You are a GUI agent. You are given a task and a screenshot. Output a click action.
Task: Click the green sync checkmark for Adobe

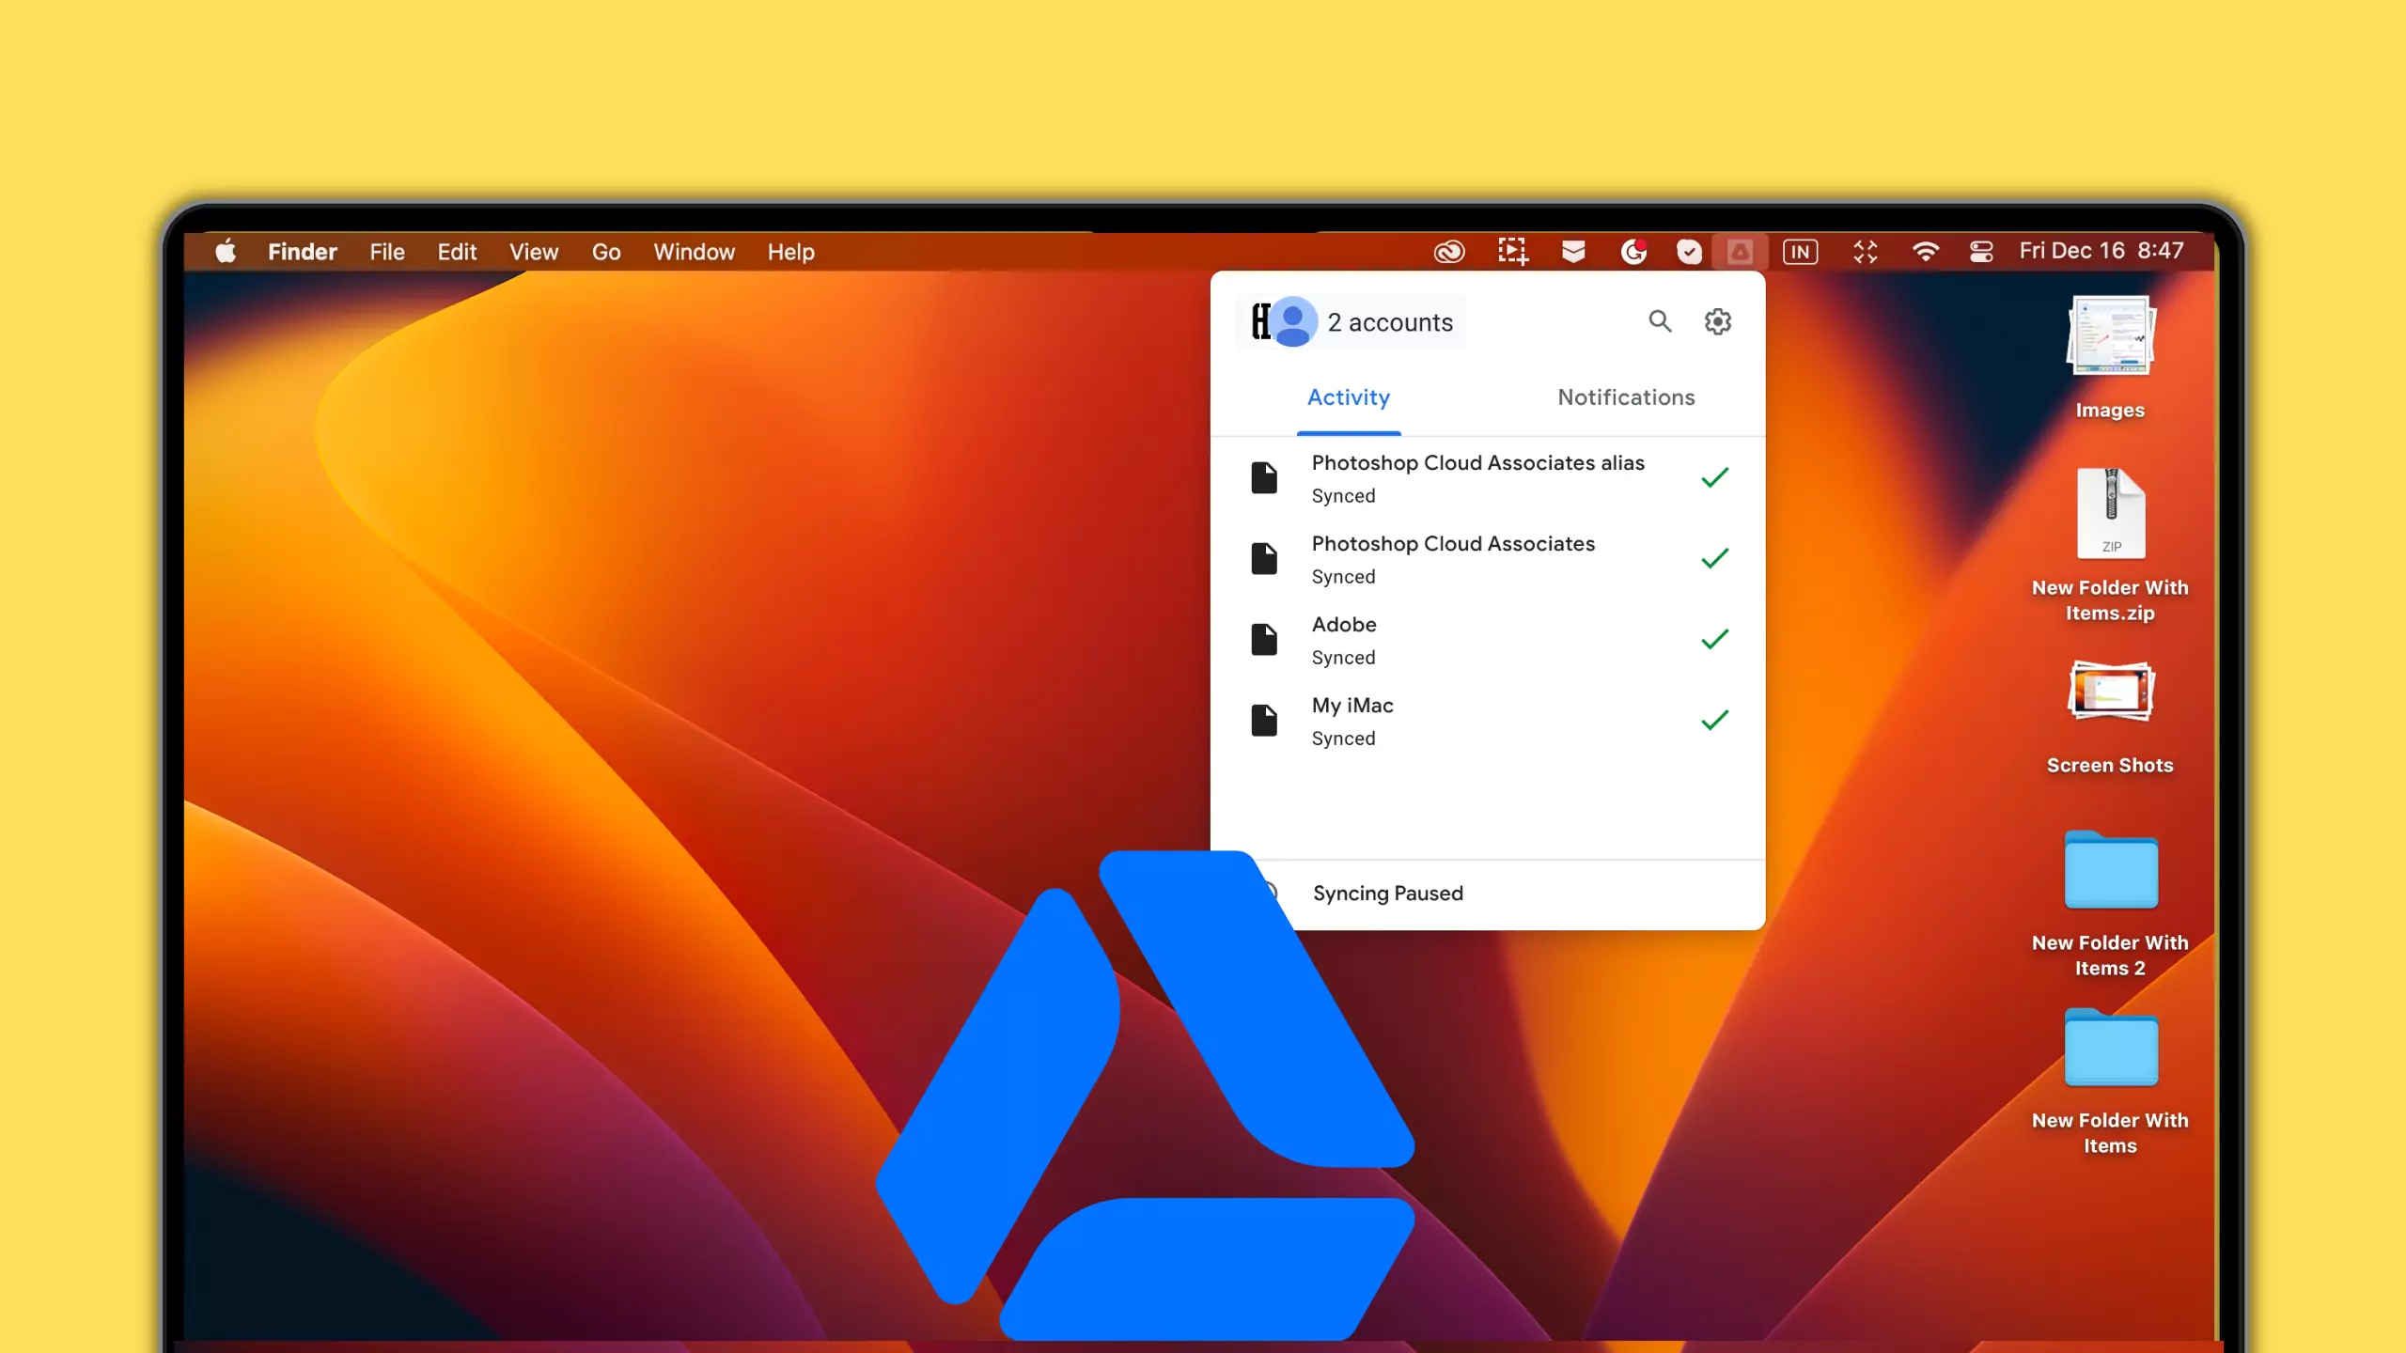1714,639
